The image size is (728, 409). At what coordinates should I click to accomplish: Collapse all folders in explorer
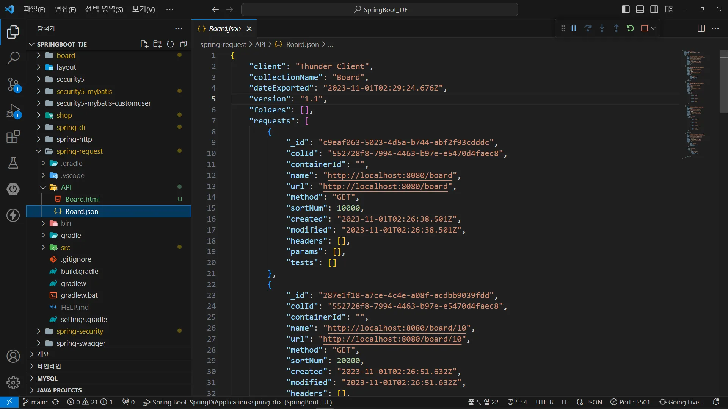[184, 44]
